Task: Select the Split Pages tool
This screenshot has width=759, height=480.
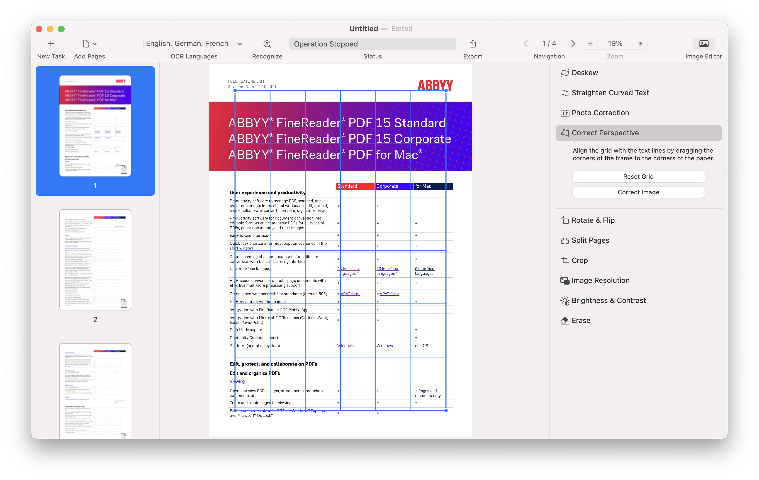Action: tap(590, 240)
